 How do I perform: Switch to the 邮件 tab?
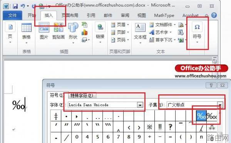tap(108, 15)
